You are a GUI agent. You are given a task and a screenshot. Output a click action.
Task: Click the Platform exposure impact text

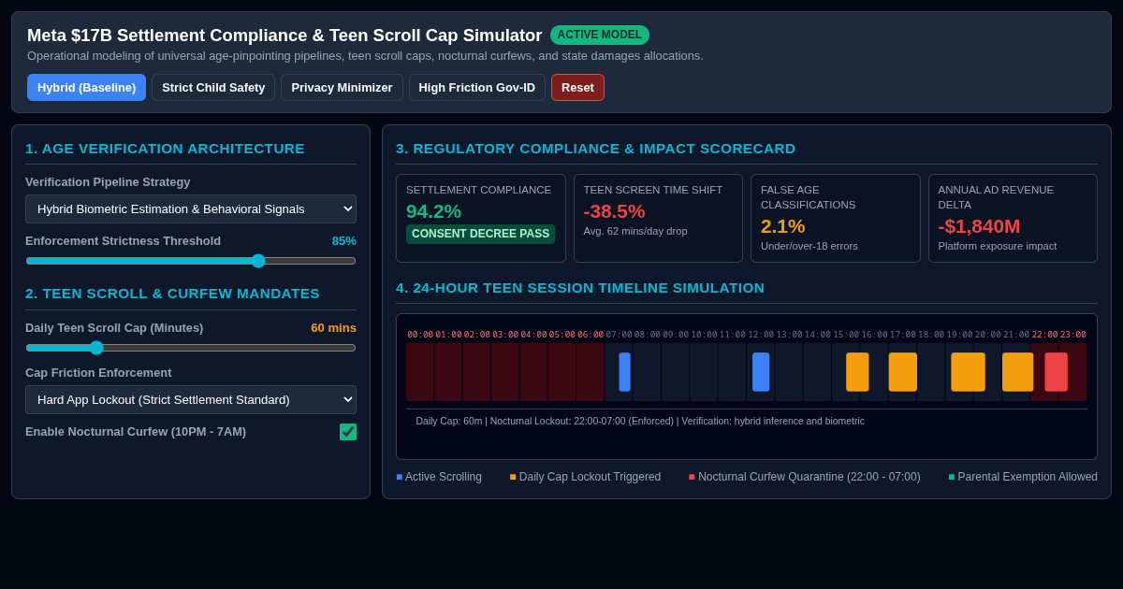[x=998, y=246]
